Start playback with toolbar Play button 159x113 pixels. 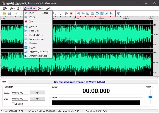[x=67, y=13]
